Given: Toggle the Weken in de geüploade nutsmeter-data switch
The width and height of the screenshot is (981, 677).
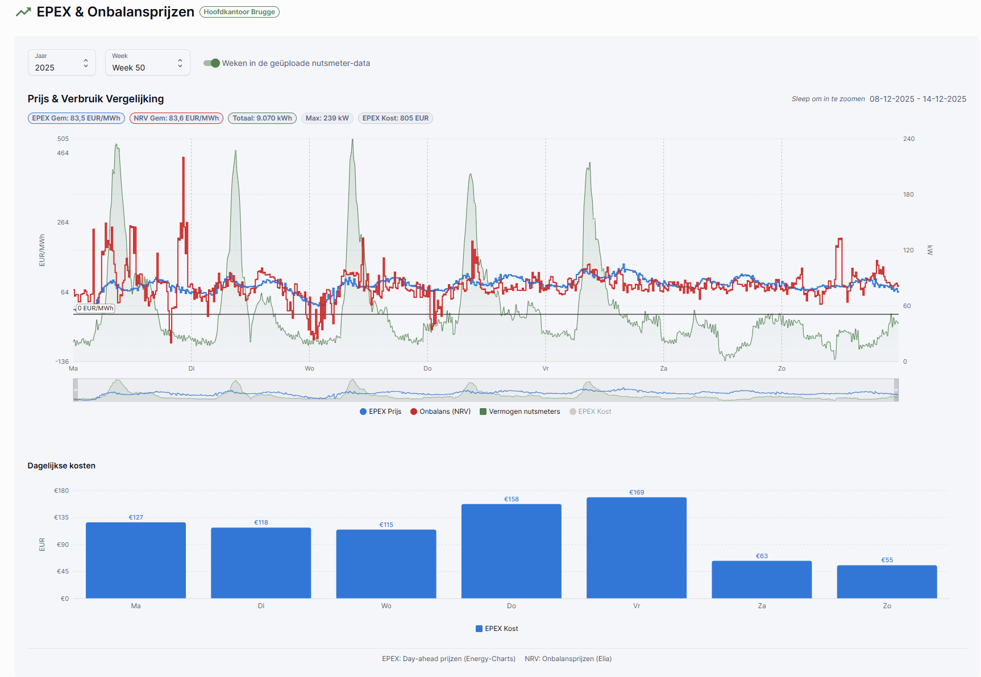Looking at the screenshot, I should [212, 63].
